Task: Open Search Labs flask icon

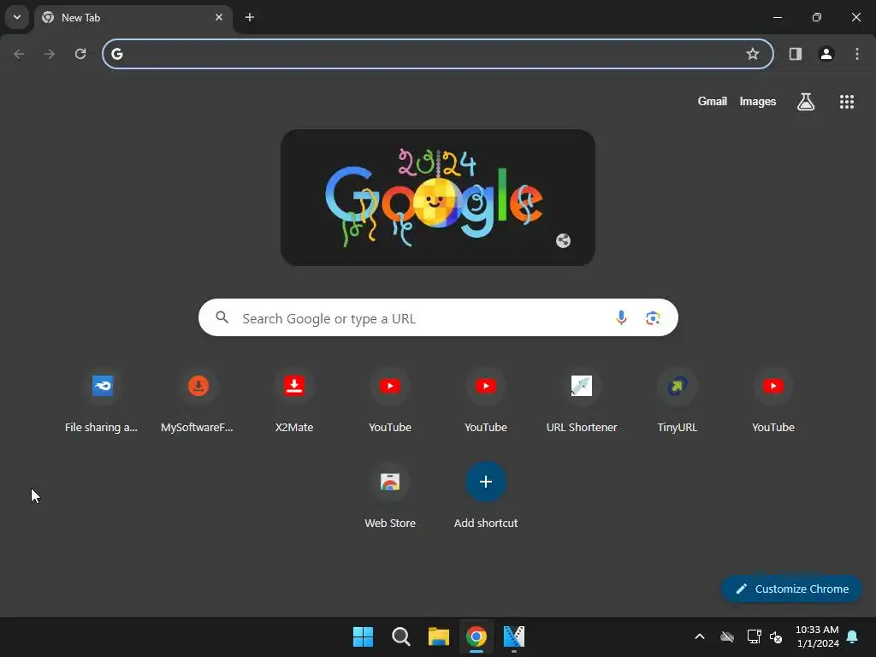Action: [806, 102]
